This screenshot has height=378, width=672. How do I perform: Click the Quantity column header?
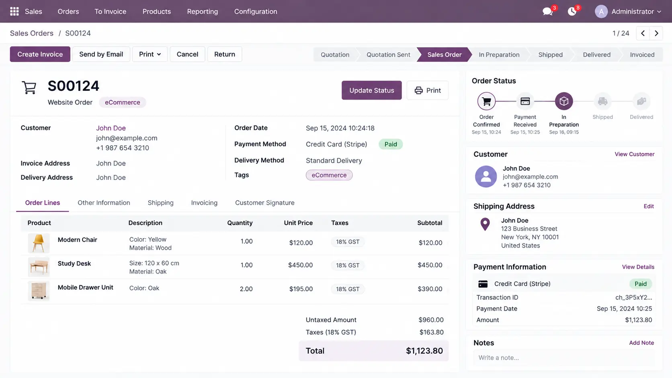click(240, 223)
